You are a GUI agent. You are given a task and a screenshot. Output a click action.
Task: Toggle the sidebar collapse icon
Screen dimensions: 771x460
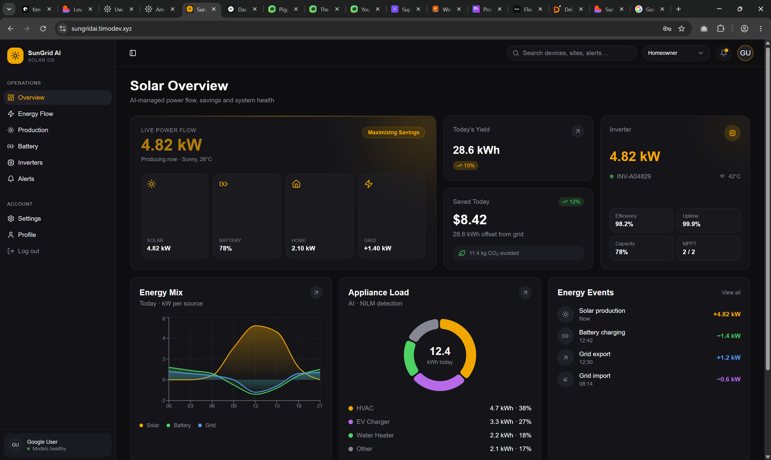coord(133,53)
